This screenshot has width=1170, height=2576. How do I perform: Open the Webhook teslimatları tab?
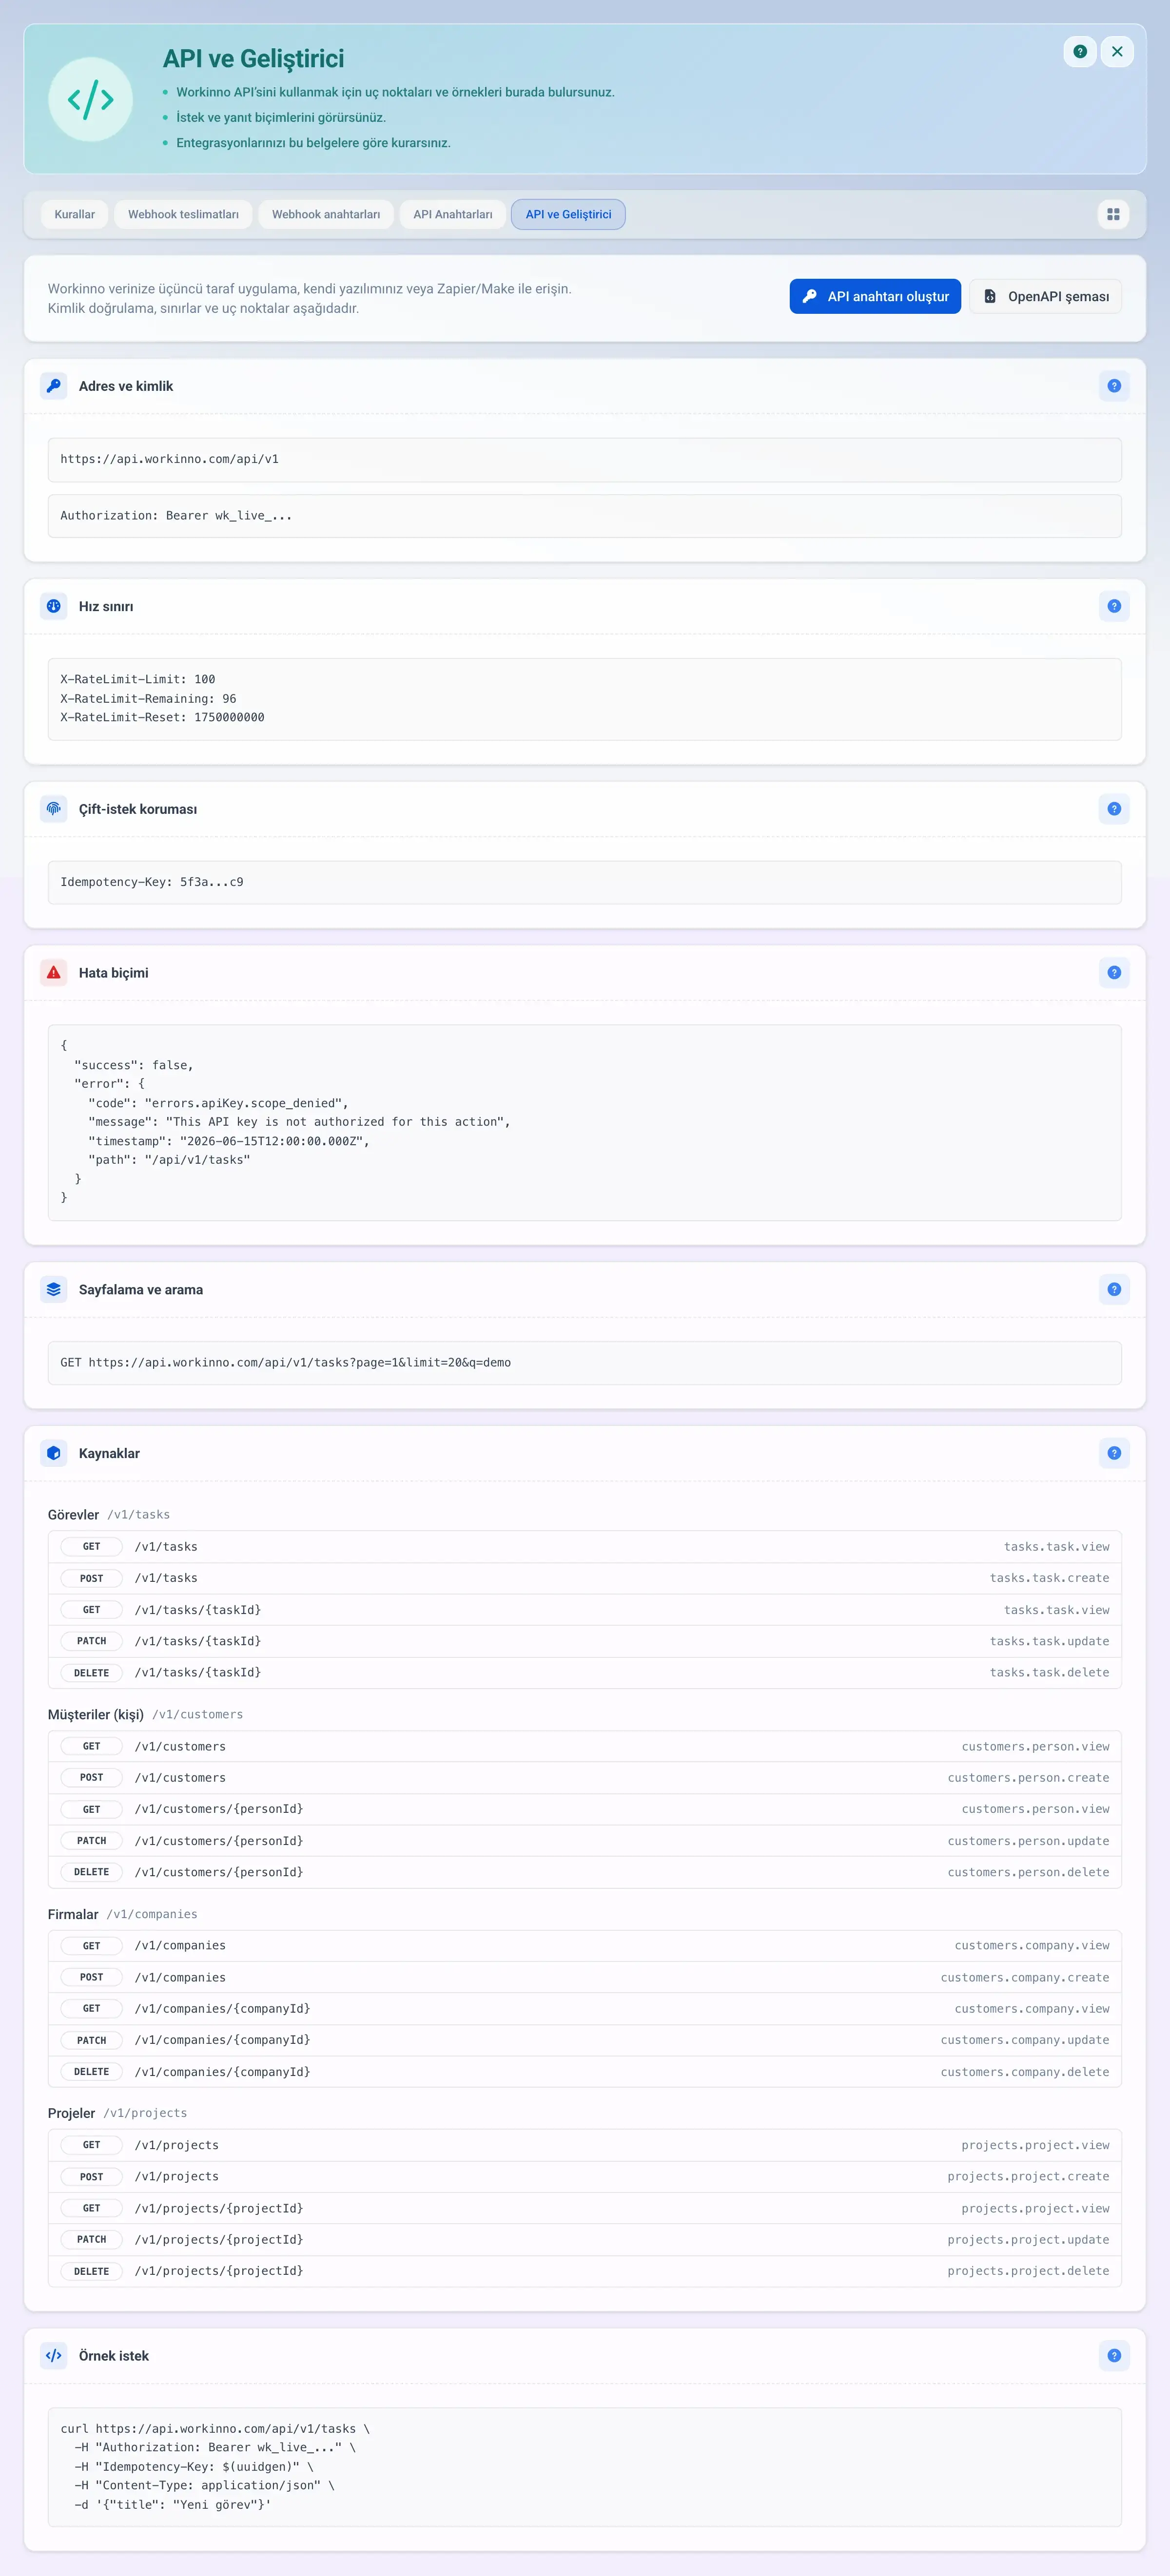pos(183,215)
